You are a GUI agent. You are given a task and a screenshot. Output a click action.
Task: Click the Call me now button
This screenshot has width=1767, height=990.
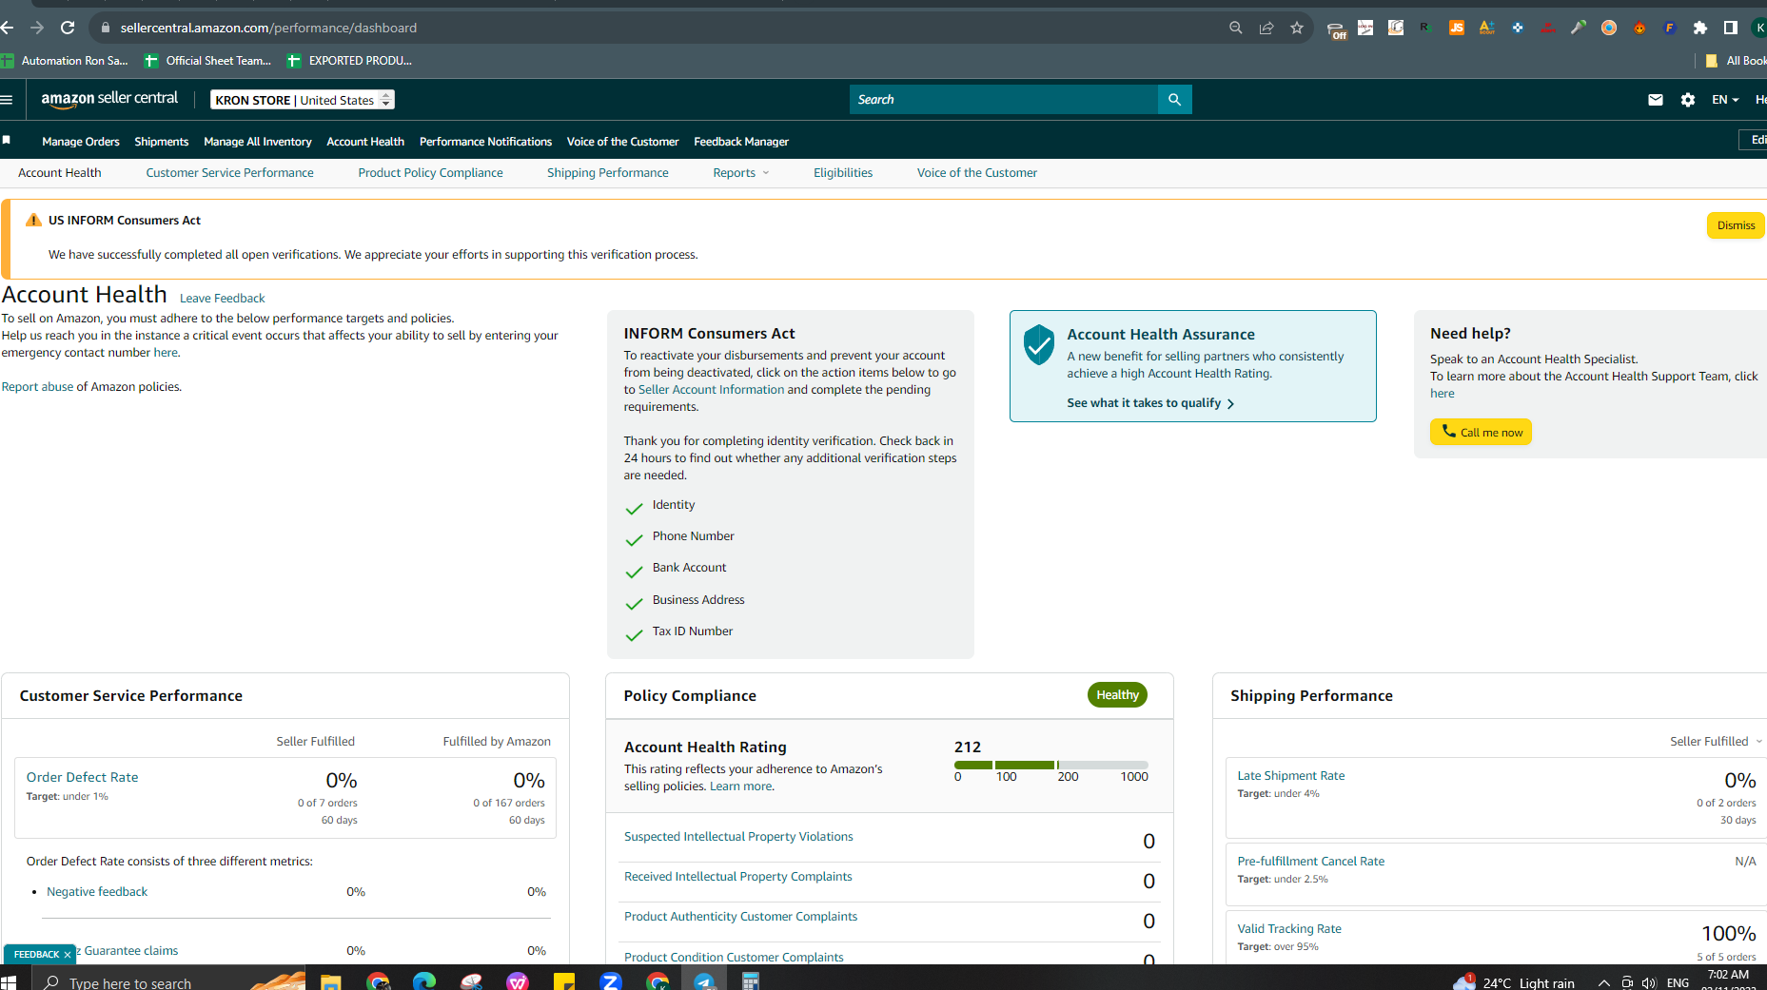1481,432
